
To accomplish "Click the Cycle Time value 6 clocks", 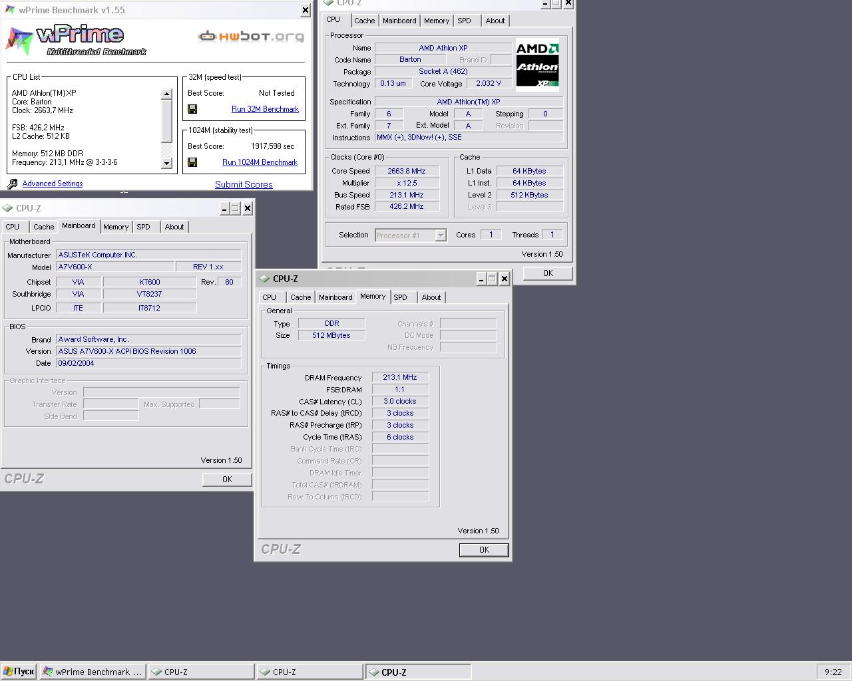I will tap(400, 437).
